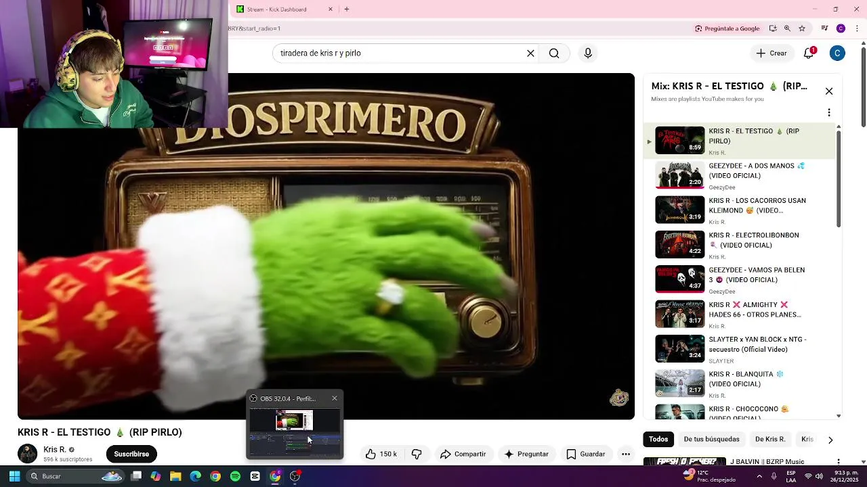The height and width of the screenshot is (487, 867).
Task: Open the Chrome profile avatar
Action: coord(841,28)
